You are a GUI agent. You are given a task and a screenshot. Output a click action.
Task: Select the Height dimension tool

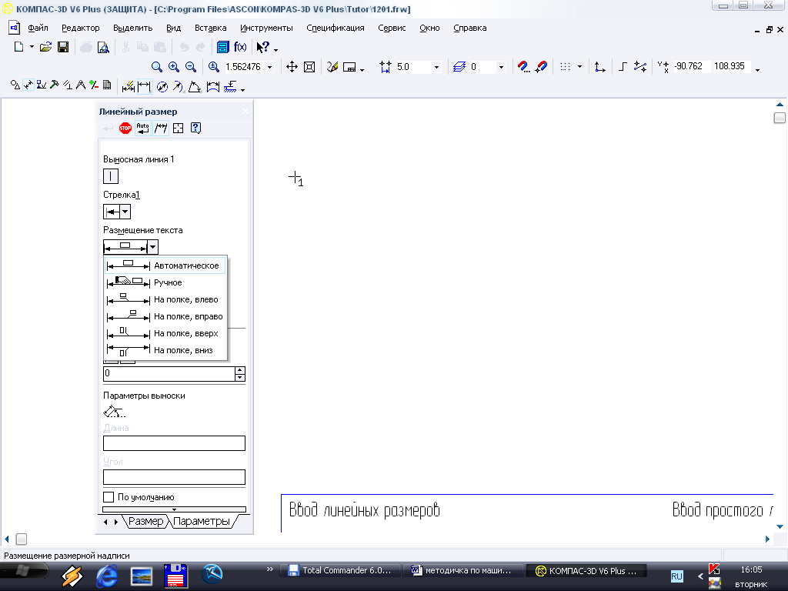(x=230, y=87)
